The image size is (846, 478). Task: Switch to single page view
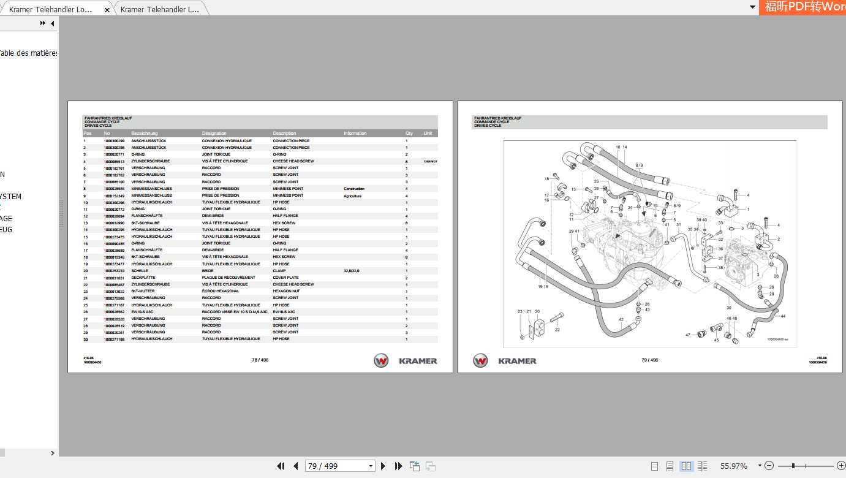(654, 466)
